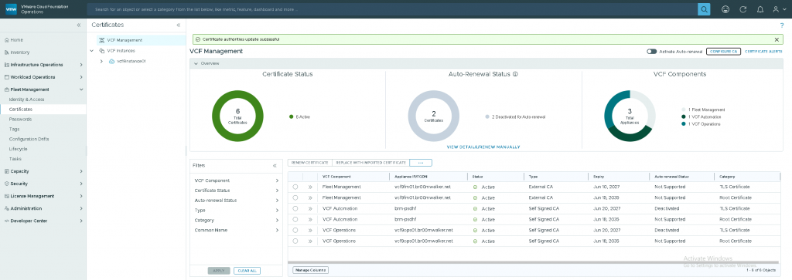The image size is (792, 280).
Task: Click CLEAR ALL filters button
Action: click(x=247, y=271)
